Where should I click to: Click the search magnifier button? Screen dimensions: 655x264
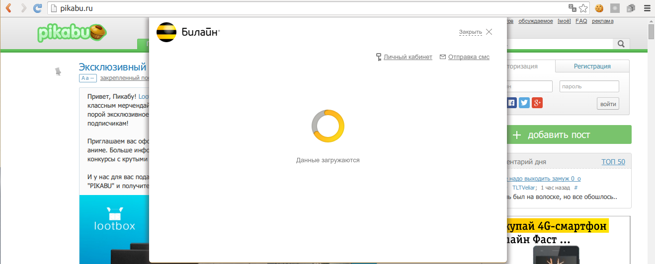point(621,44)
